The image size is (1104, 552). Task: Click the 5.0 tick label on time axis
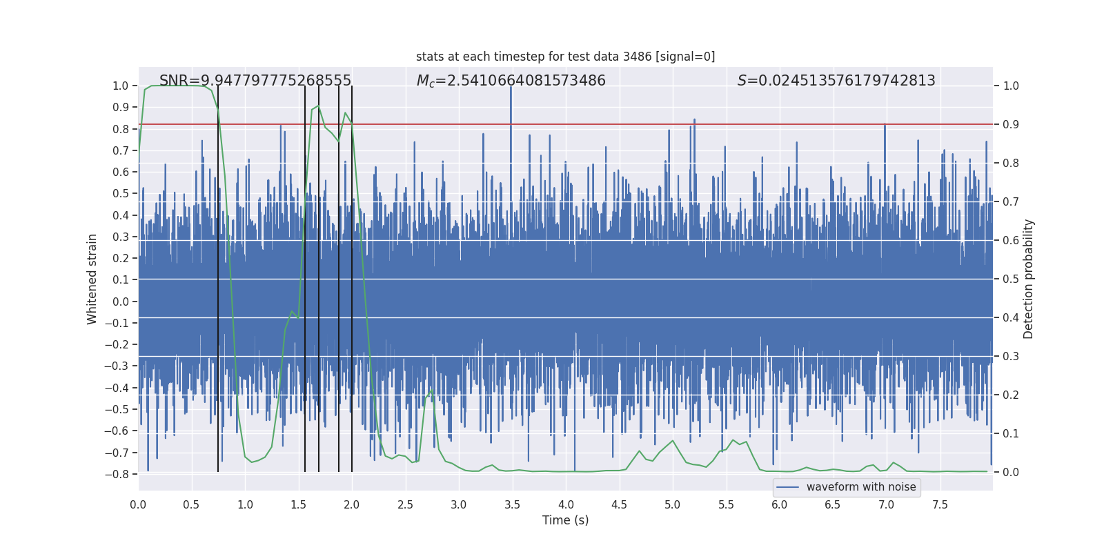672,504
